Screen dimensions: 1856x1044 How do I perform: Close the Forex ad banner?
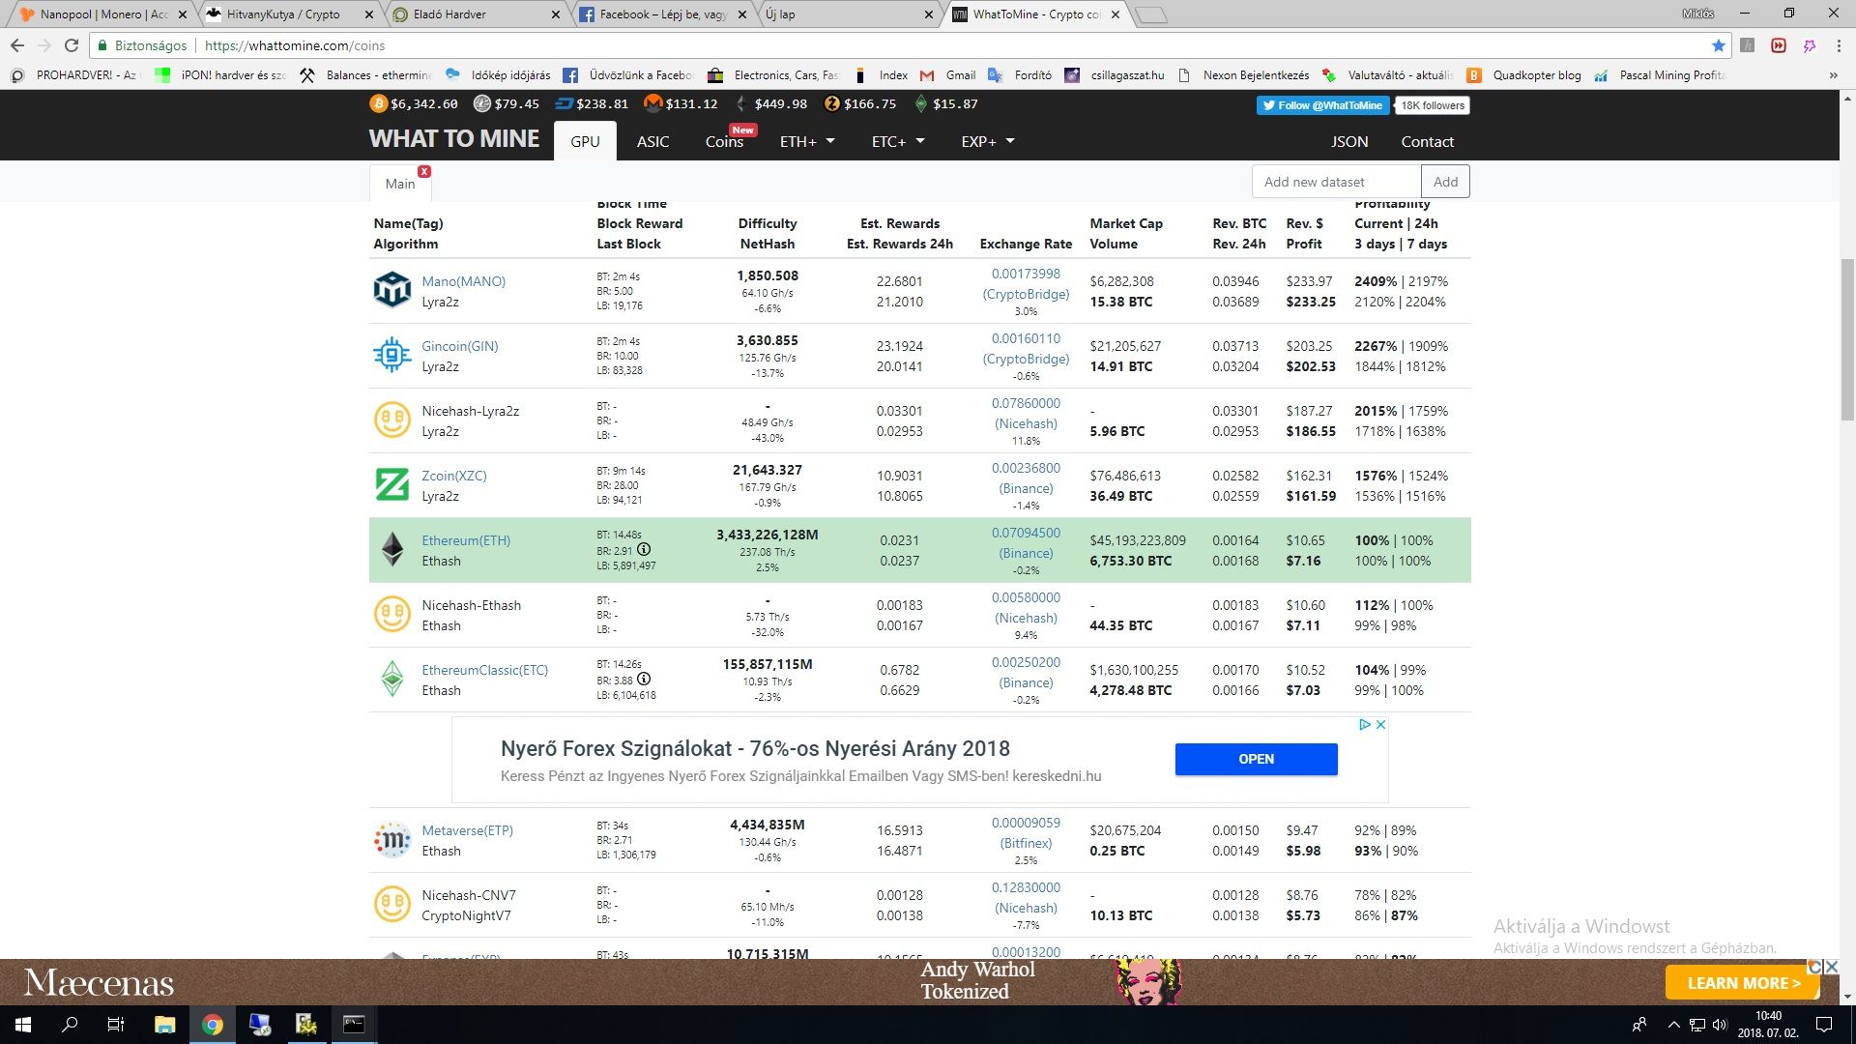(x=1381, y=724)
